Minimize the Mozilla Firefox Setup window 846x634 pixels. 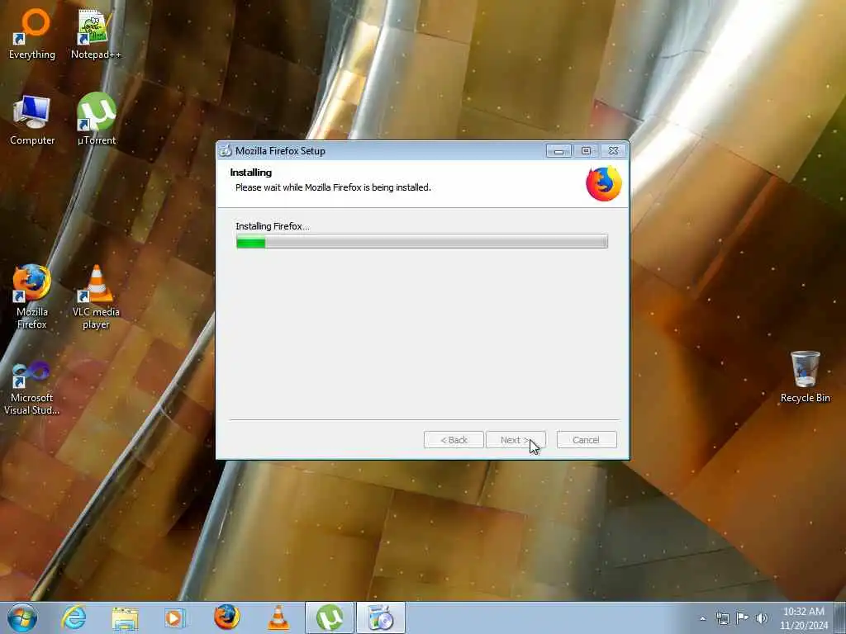click(x=558, y=151)
